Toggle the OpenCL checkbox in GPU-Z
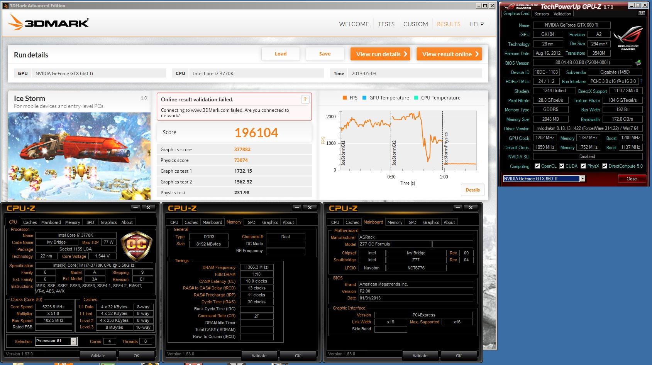Image resolution: width=652 pixels, height=365 pixels. click(x=537, y=166)
